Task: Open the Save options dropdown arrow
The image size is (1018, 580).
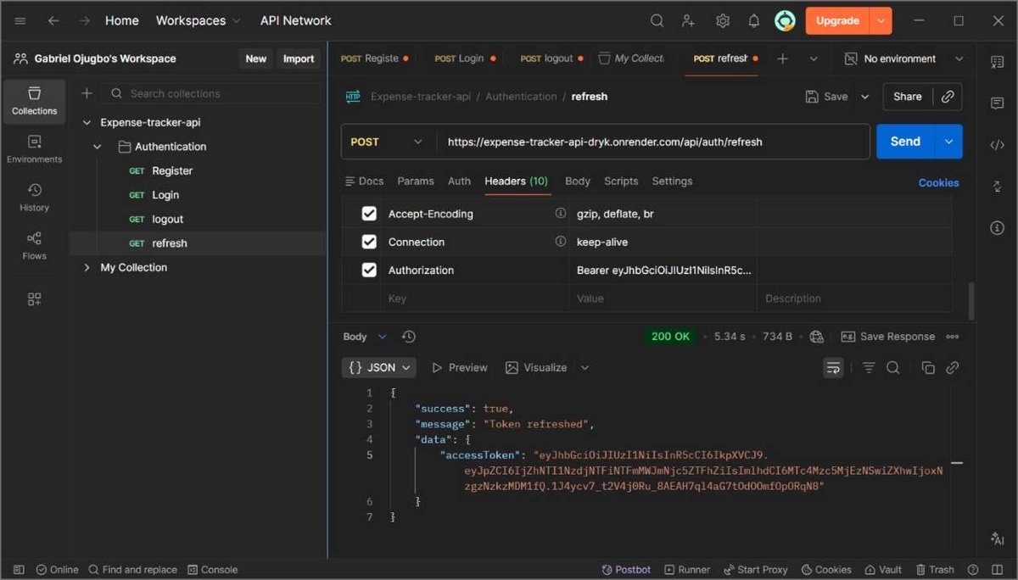Action: (865, 97)
